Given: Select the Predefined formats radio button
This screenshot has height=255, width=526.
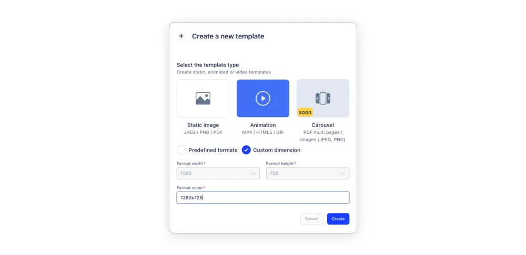Looking at the screenshot, I should (181, 150).
